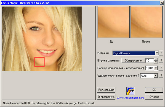Click the Обнаружение button
165x107 pixels.
(x=133, y=60)
